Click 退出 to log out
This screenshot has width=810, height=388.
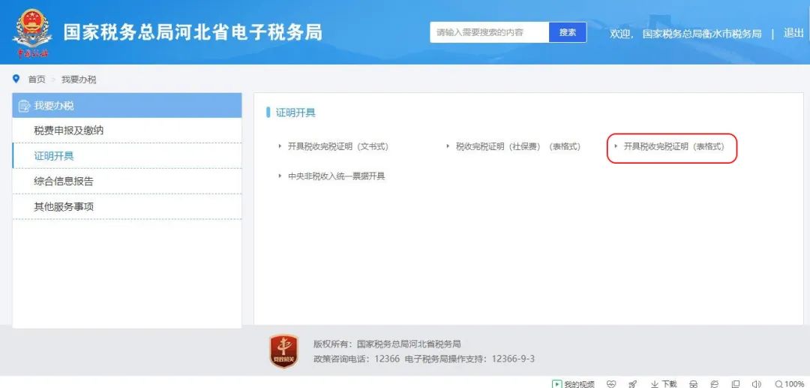coord(793,33)
